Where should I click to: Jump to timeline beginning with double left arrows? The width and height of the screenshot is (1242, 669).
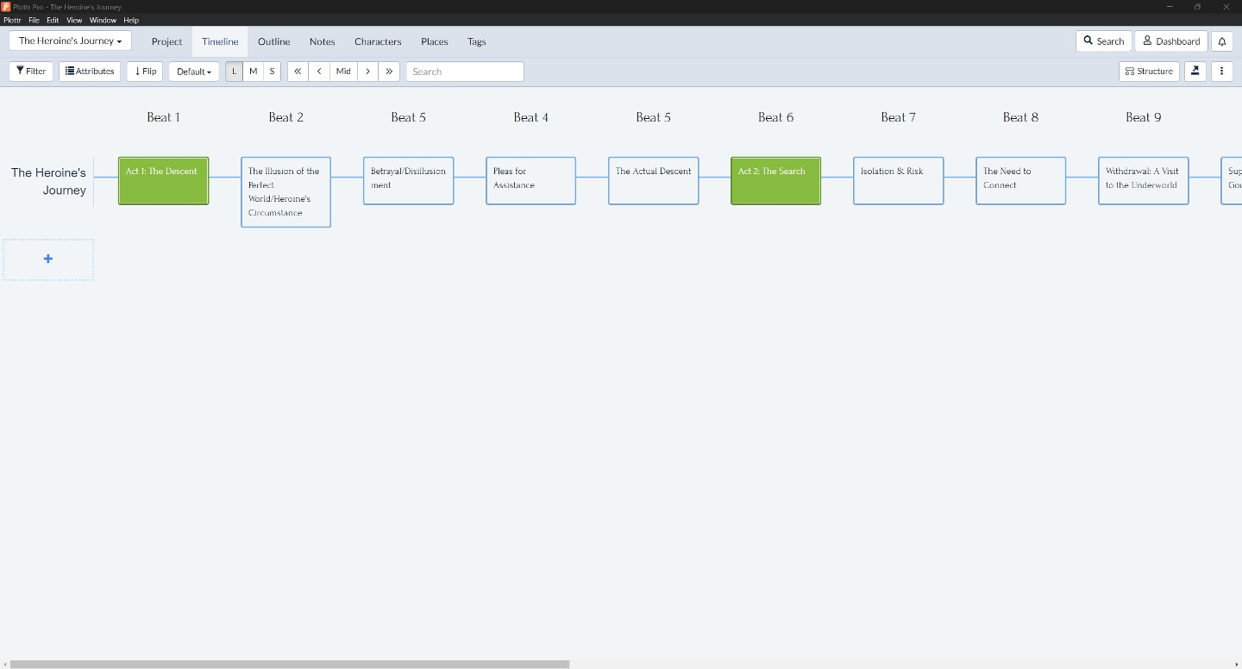(x=298, y=72)
